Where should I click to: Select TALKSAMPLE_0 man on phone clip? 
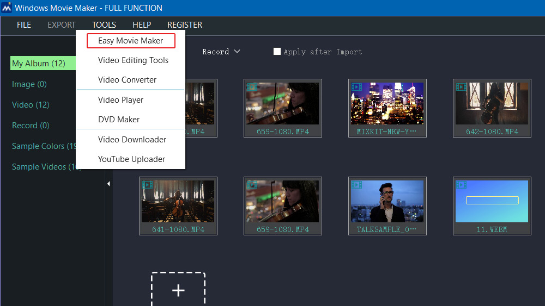387,206
